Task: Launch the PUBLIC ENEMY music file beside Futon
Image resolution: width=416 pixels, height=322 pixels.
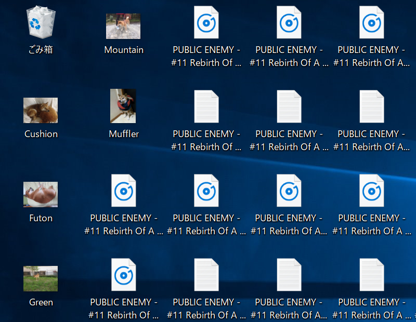Action: pos(124,191)
